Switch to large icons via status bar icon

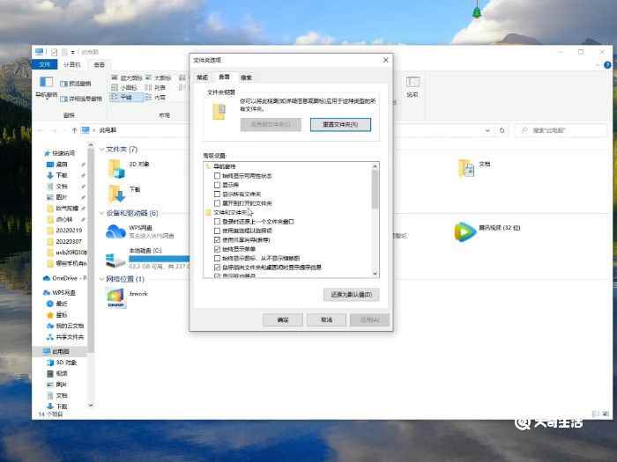(606, 414)
